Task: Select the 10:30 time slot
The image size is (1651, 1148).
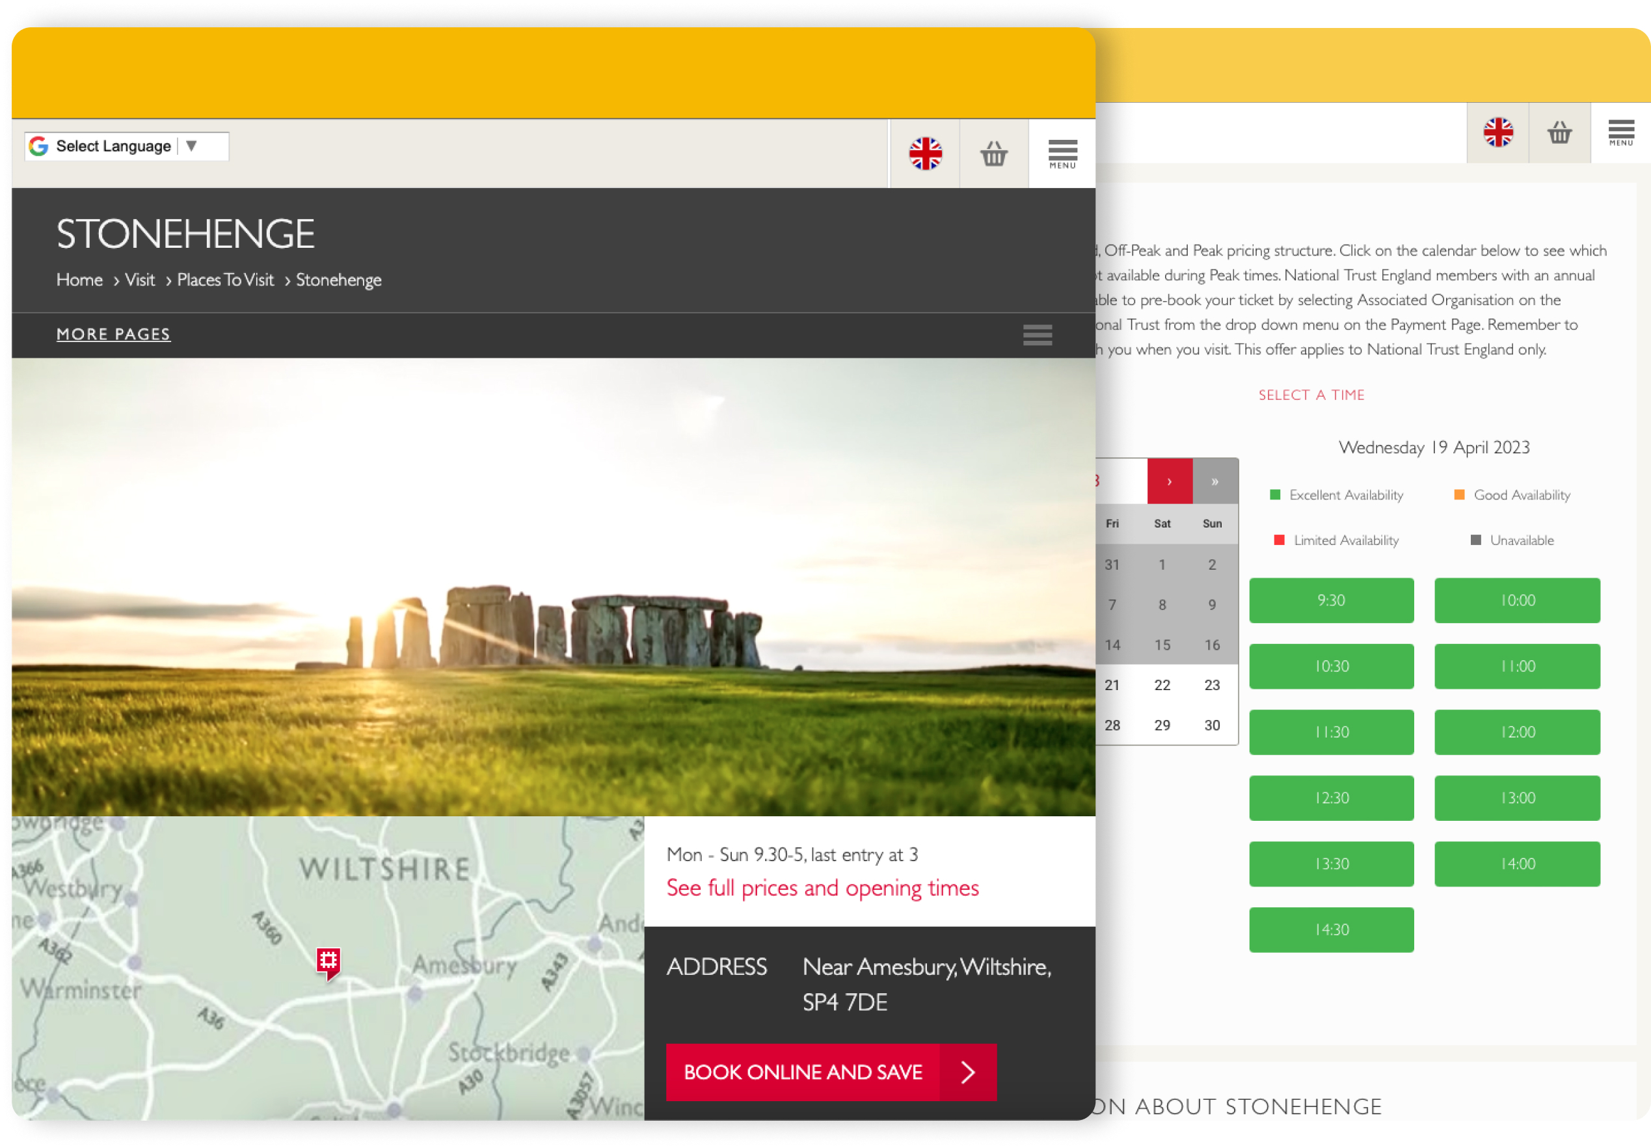Action: [x=1331, y=667]
